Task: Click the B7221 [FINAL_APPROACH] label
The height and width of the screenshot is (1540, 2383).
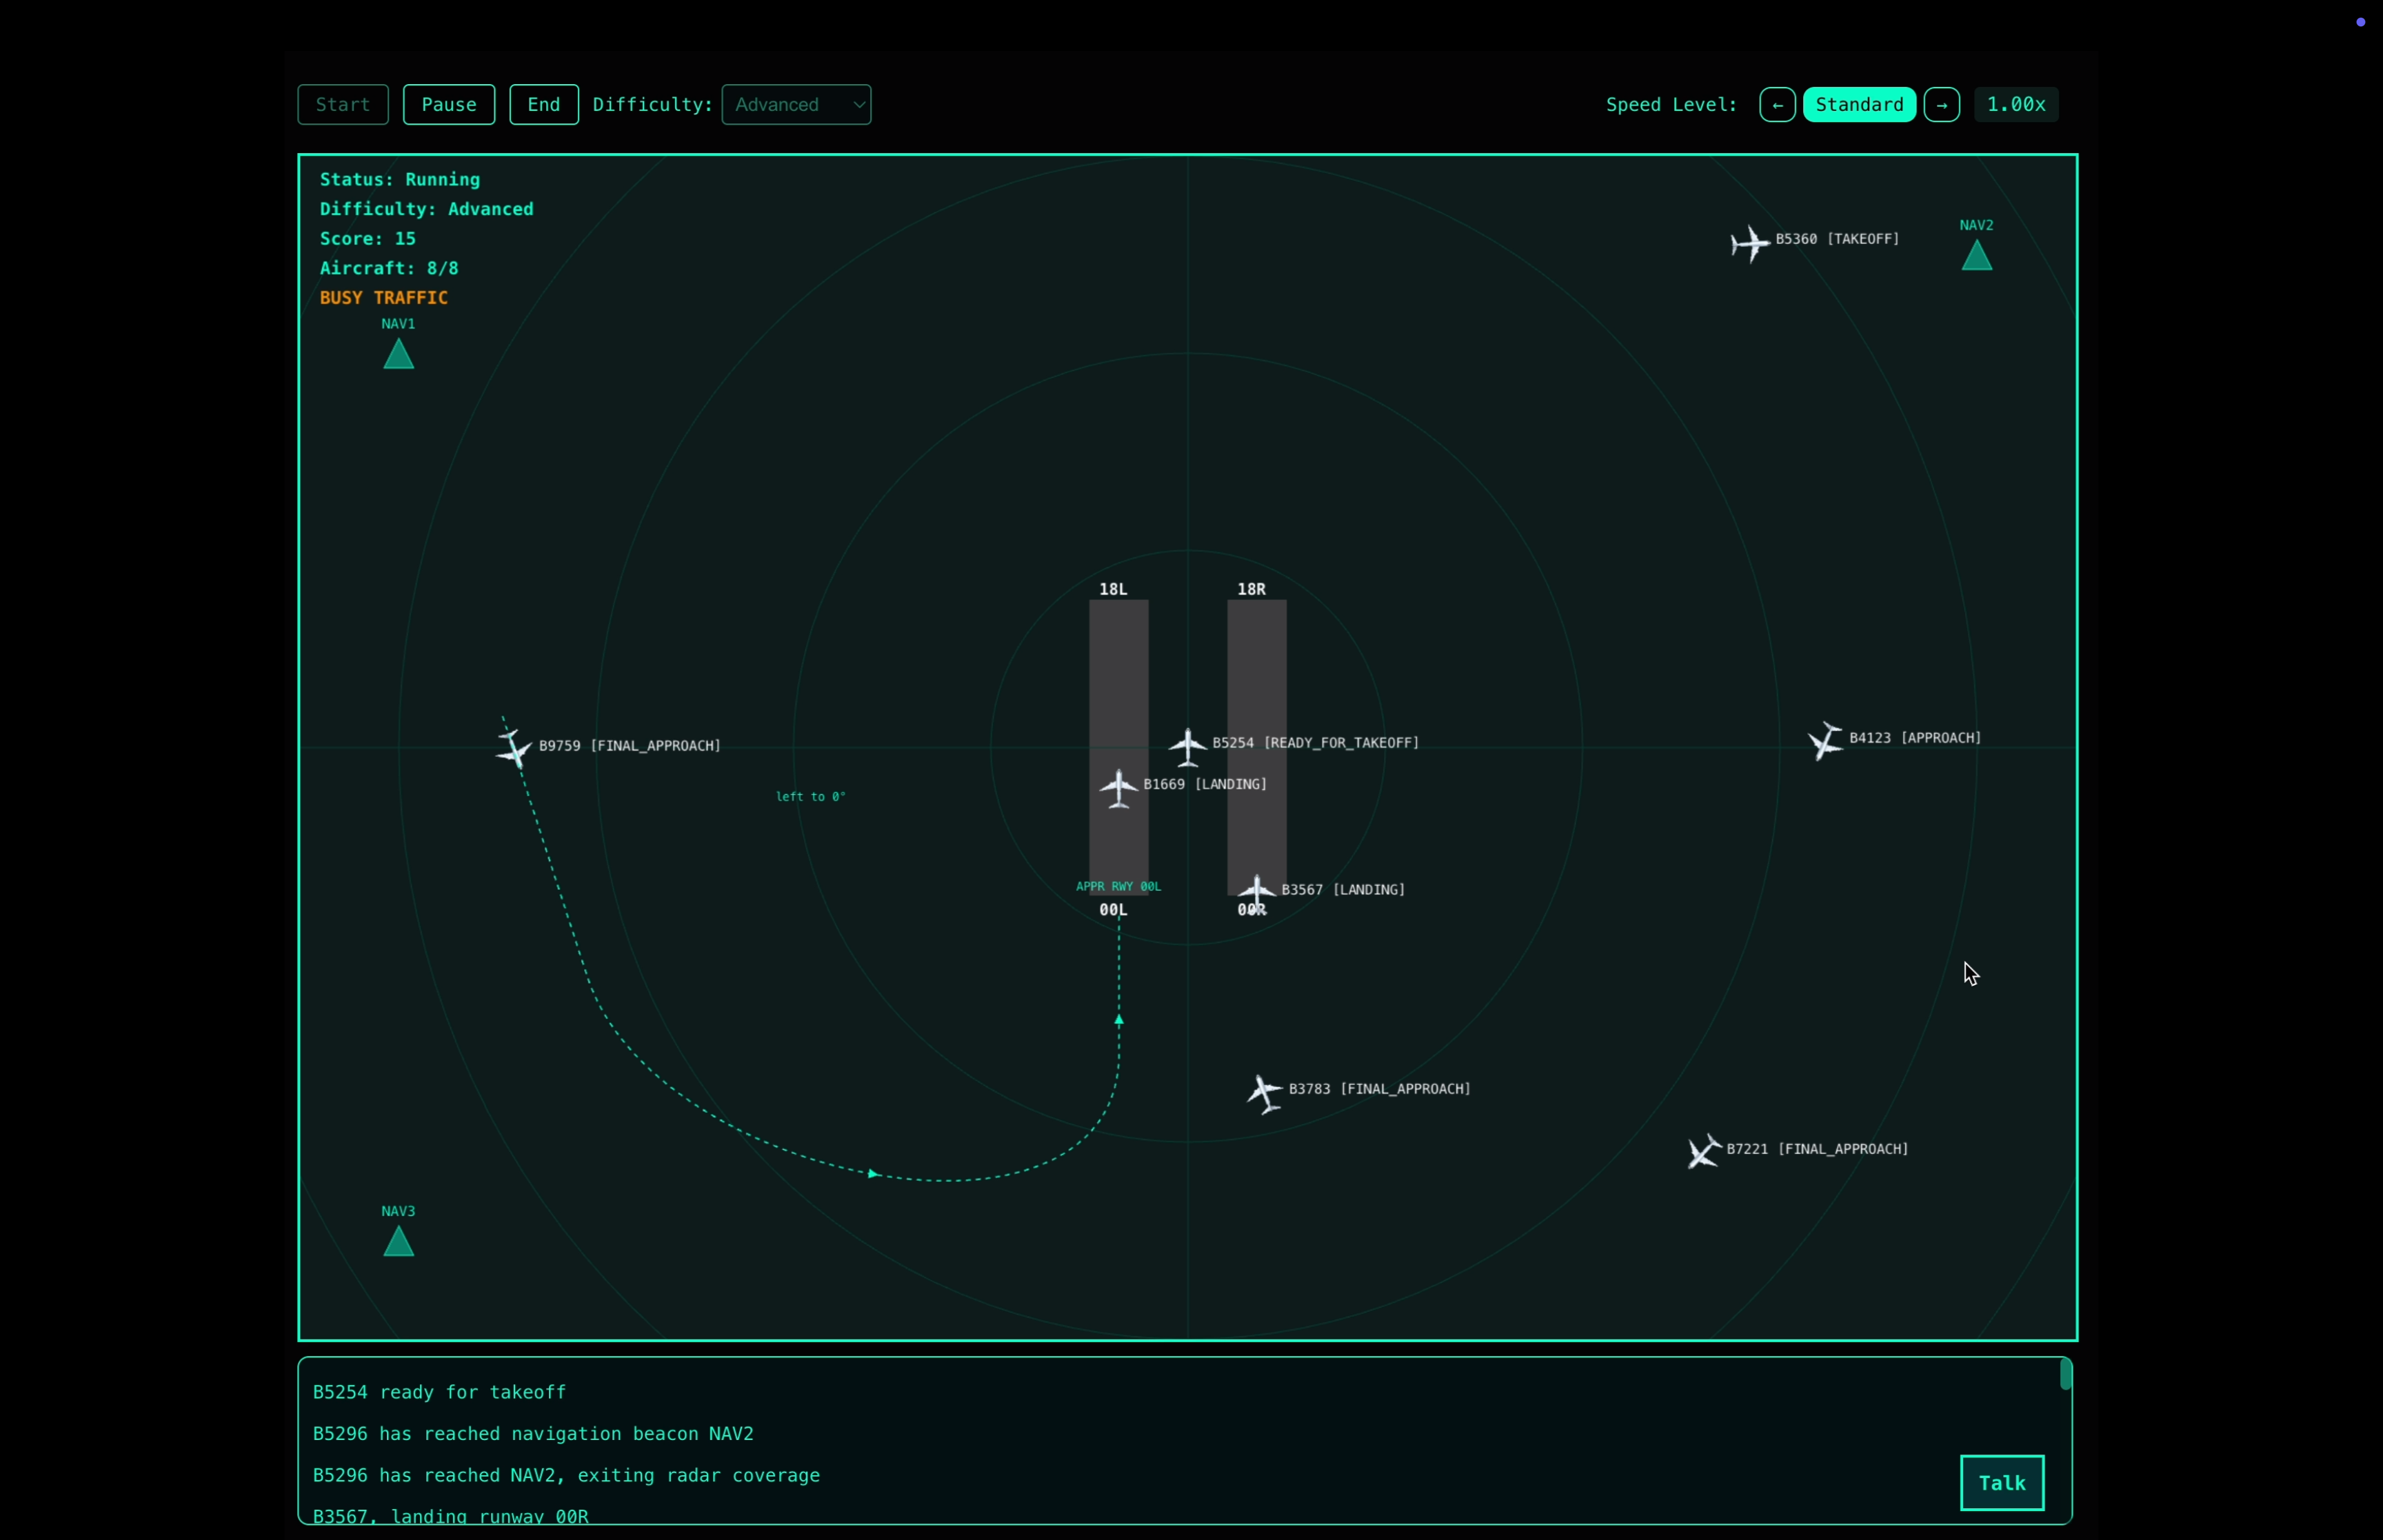Action: 1817,1149
